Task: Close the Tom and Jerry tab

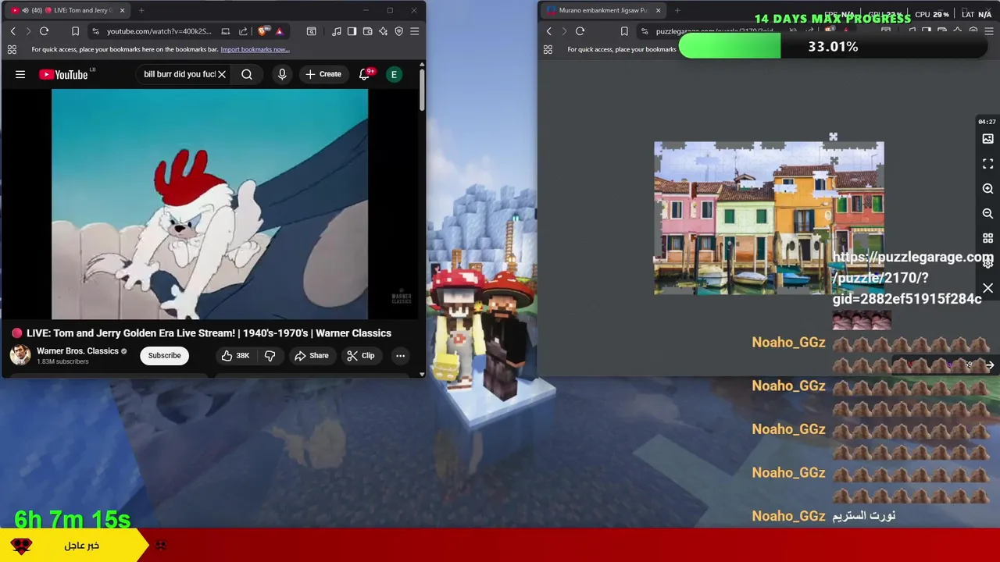Action: [x=122, y=10]
